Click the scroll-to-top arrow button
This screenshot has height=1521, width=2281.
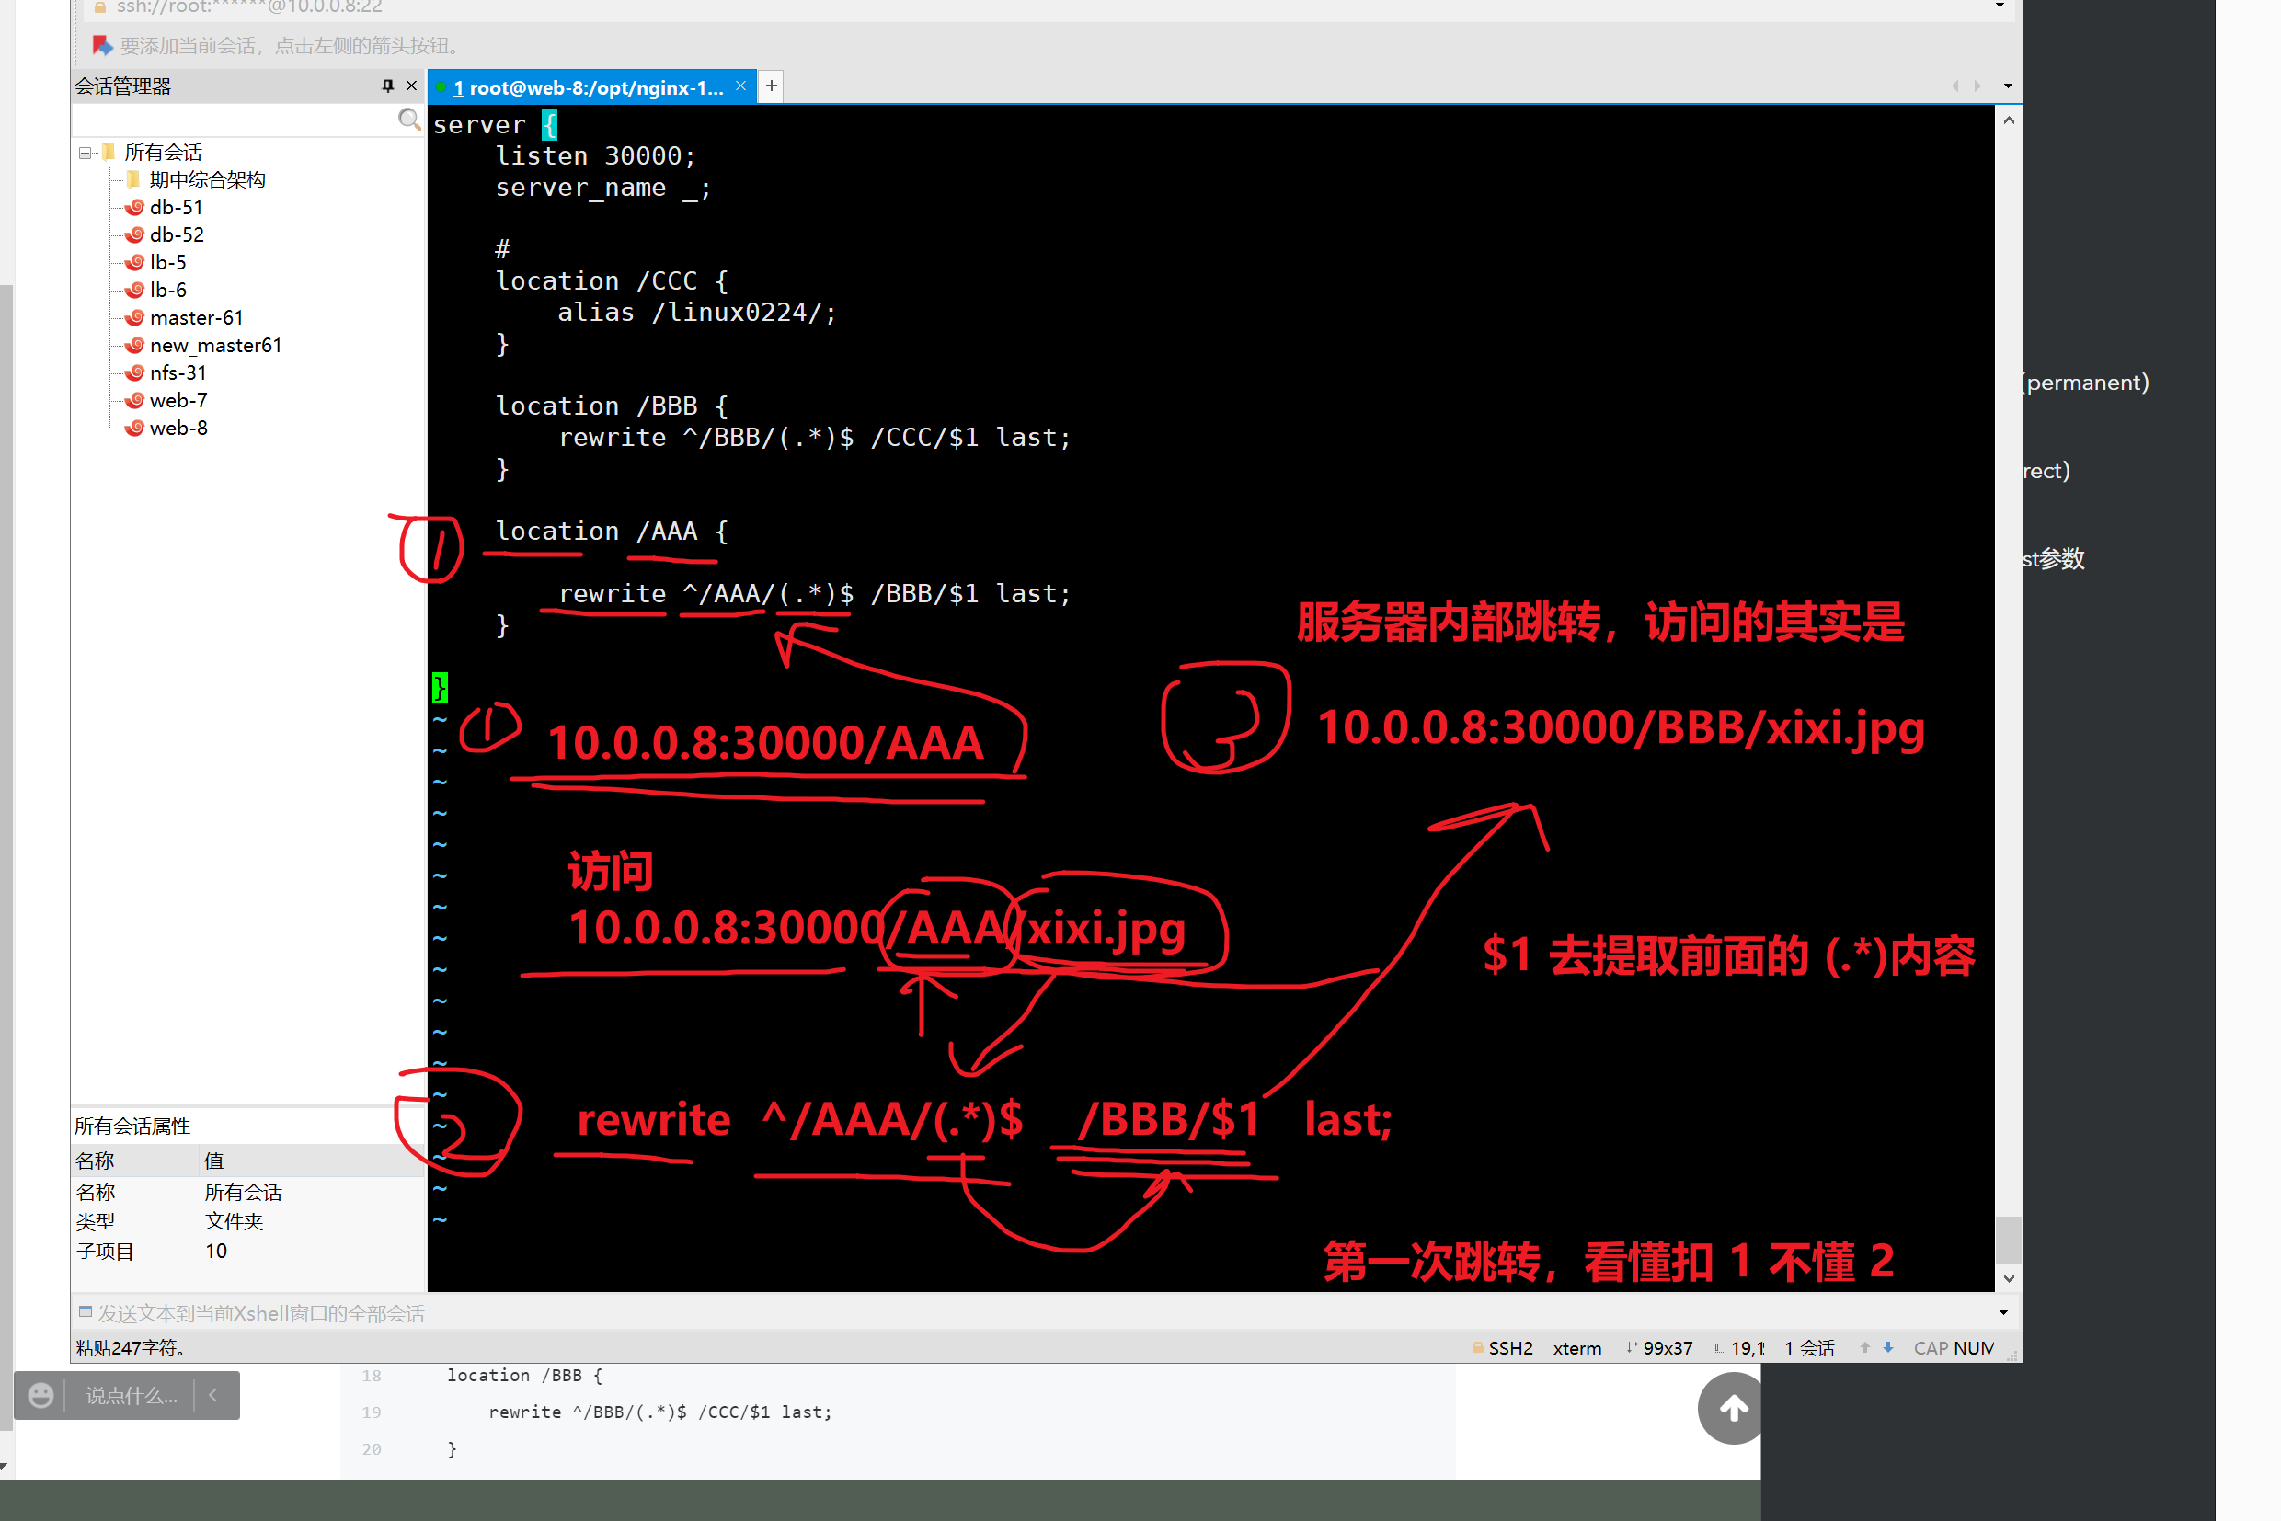click(x=1733, y=1408)
